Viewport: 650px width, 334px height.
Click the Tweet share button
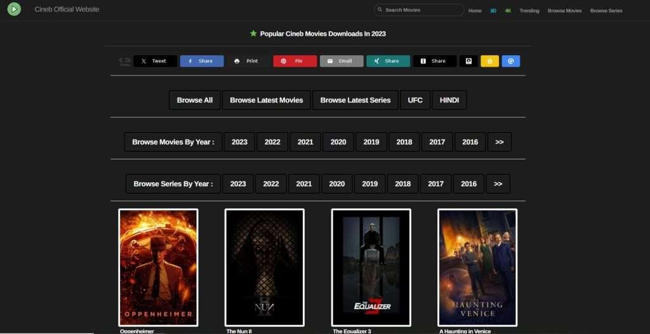coord(156,61)
